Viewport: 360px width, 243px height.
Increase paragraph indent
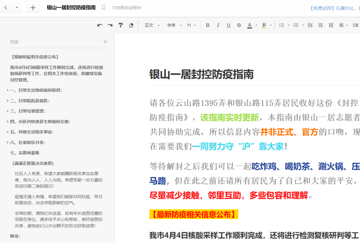coord(320,25)
